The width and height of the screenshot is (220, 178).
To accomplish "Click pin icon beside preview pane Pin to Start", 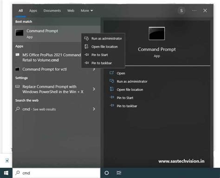I will click(112, 97).
